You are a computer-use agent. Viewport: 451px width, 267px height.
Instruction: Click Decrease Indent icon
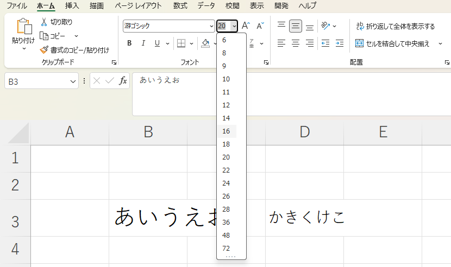[x=325, y=43]
